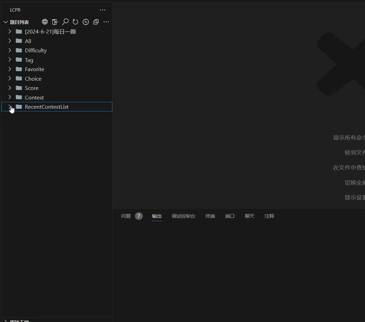This screenshot has width=365, height=322.
Task: Expand the RecentContestList folder chevron
Action: click(10, 107)
